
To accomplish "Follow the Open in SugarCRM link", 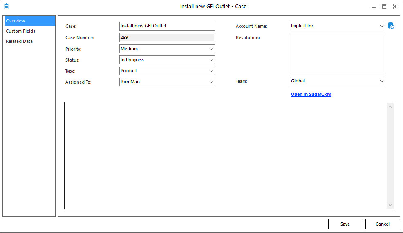I will click(311, 94).
